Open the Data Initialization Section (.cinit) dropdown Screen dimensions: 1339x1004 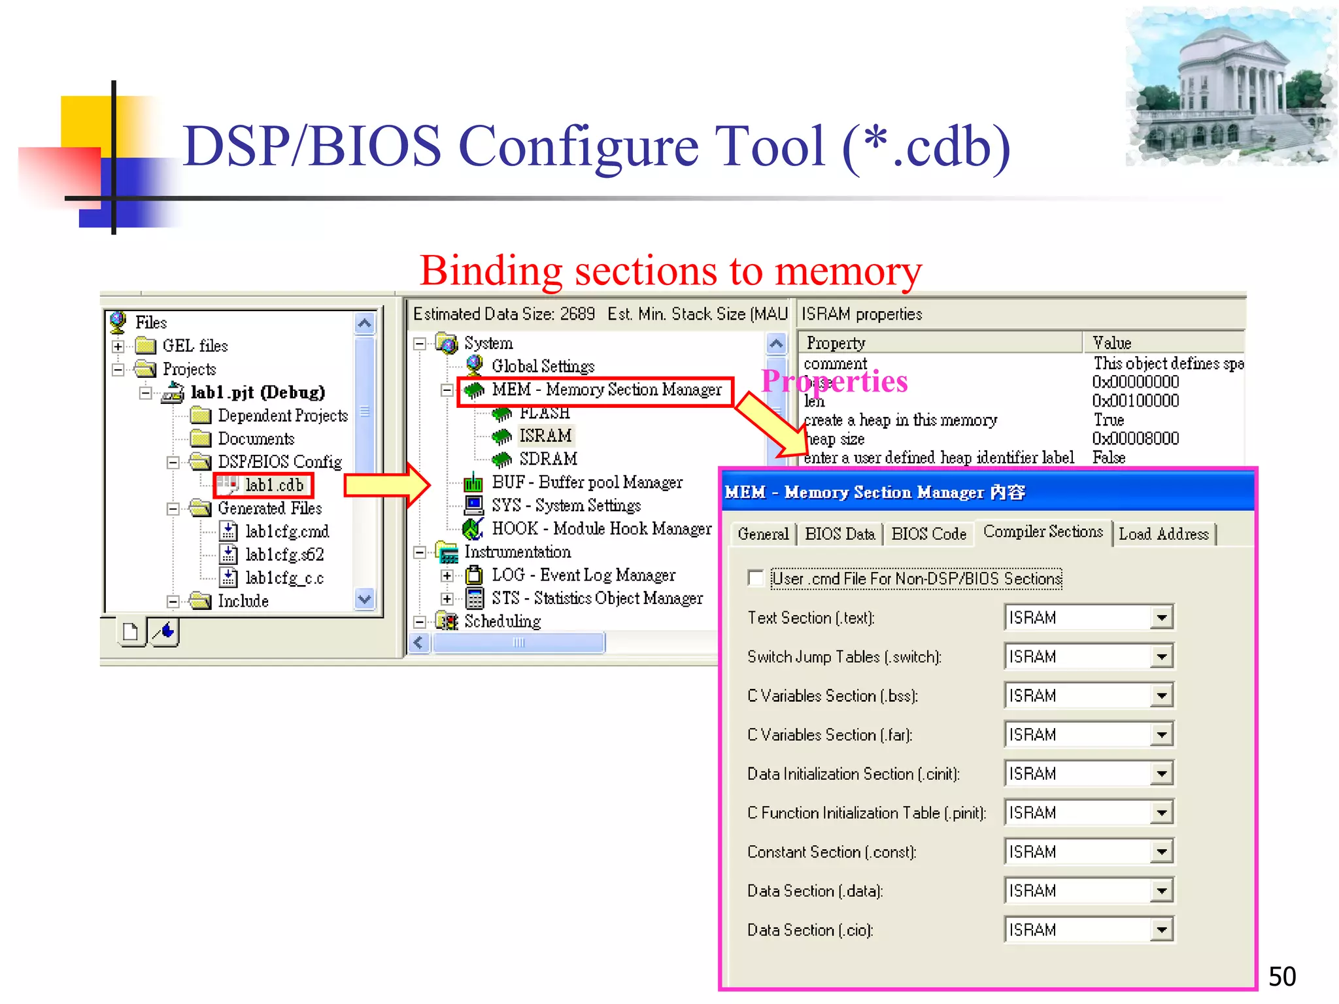pyautogui.click(x=1161, y=774)
